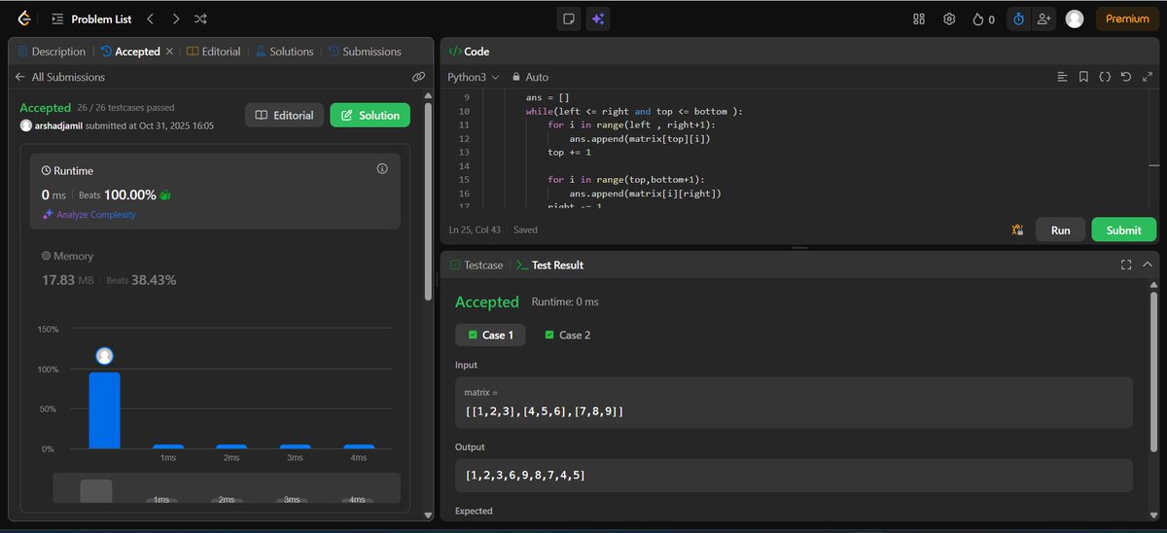Open the settings gear icon

[949, 18]
